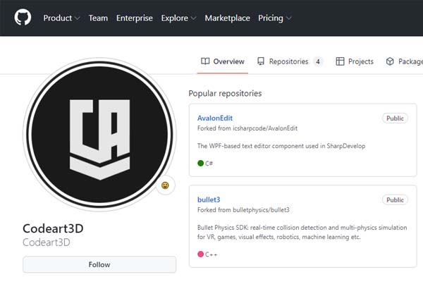Open the Pricing dropdown menu
Viewport: 423px width, 282px height.
coord(274,18)
